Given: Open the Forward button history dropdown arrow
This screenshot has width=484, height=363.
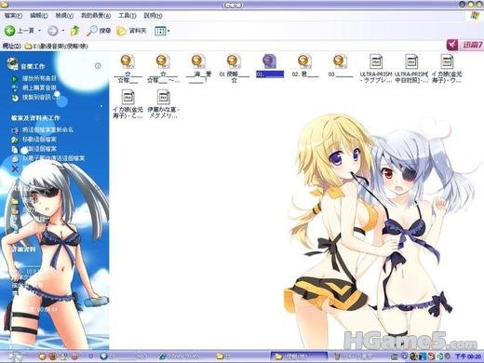Looking at the screenshot, I should coord(63,31).
